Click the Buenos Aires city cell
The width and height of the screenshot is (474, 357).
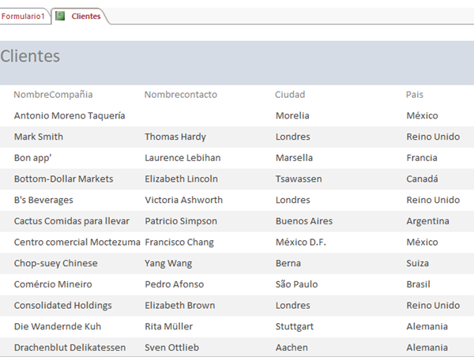click(x=304, y=221)
